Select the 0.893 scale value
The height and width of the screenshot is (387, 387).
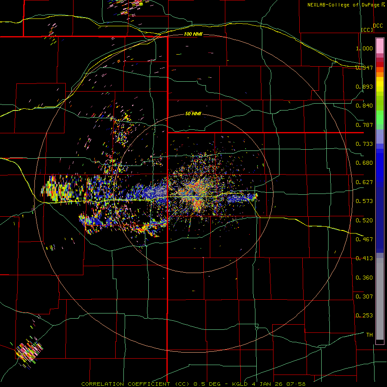(x=364, y=86)
